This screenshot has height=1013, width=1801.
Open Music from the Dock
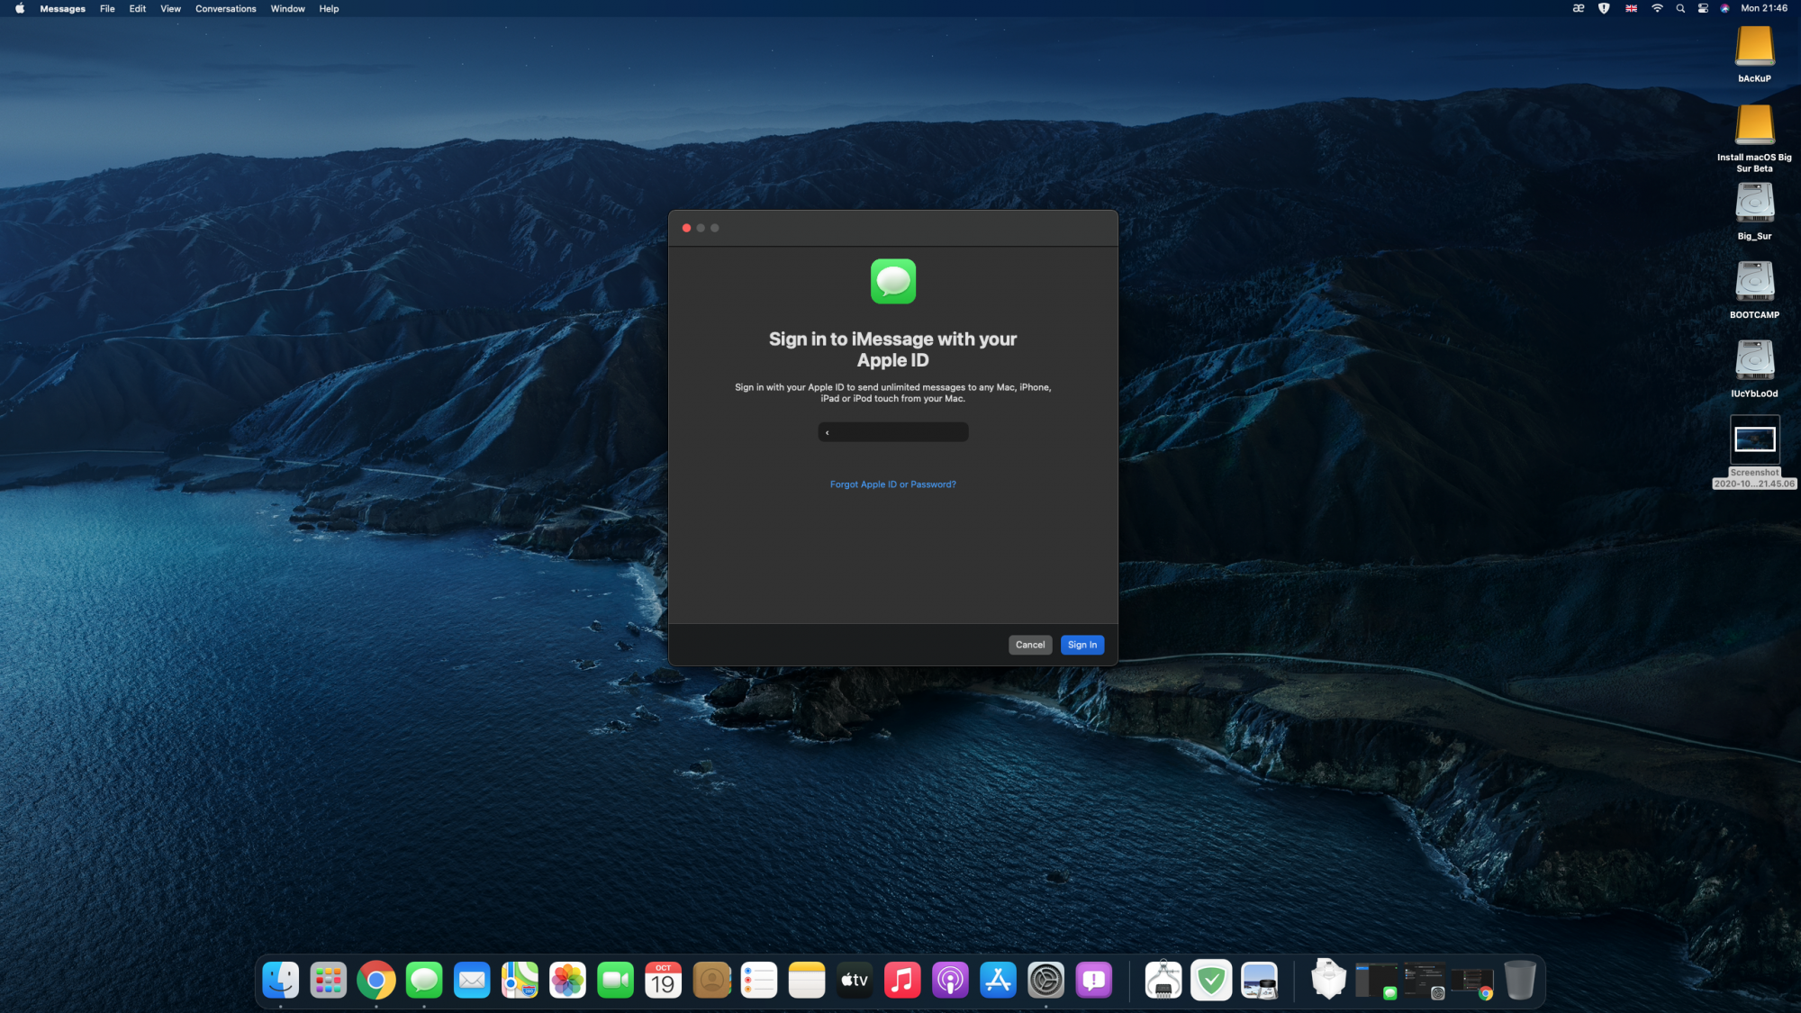(902, 980)
